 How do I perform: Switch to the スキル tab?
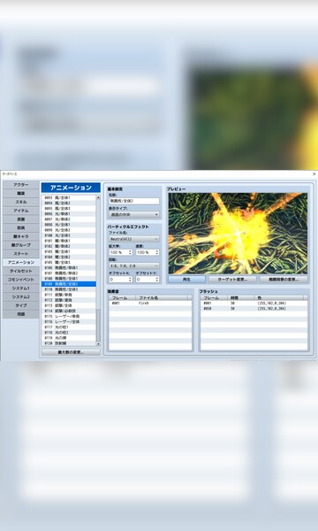(21, 202)
